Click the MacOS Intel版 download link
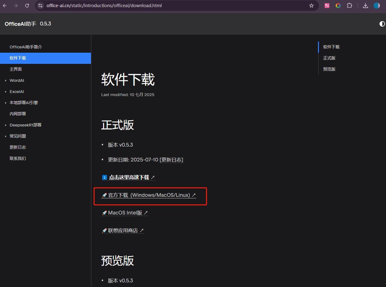This screenshot has height=287, width=386. pos(125,213)
